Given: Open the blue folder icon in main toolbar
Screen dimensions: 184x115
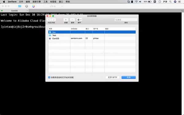Looking at the screenshot, I should (x=20, y=6).
